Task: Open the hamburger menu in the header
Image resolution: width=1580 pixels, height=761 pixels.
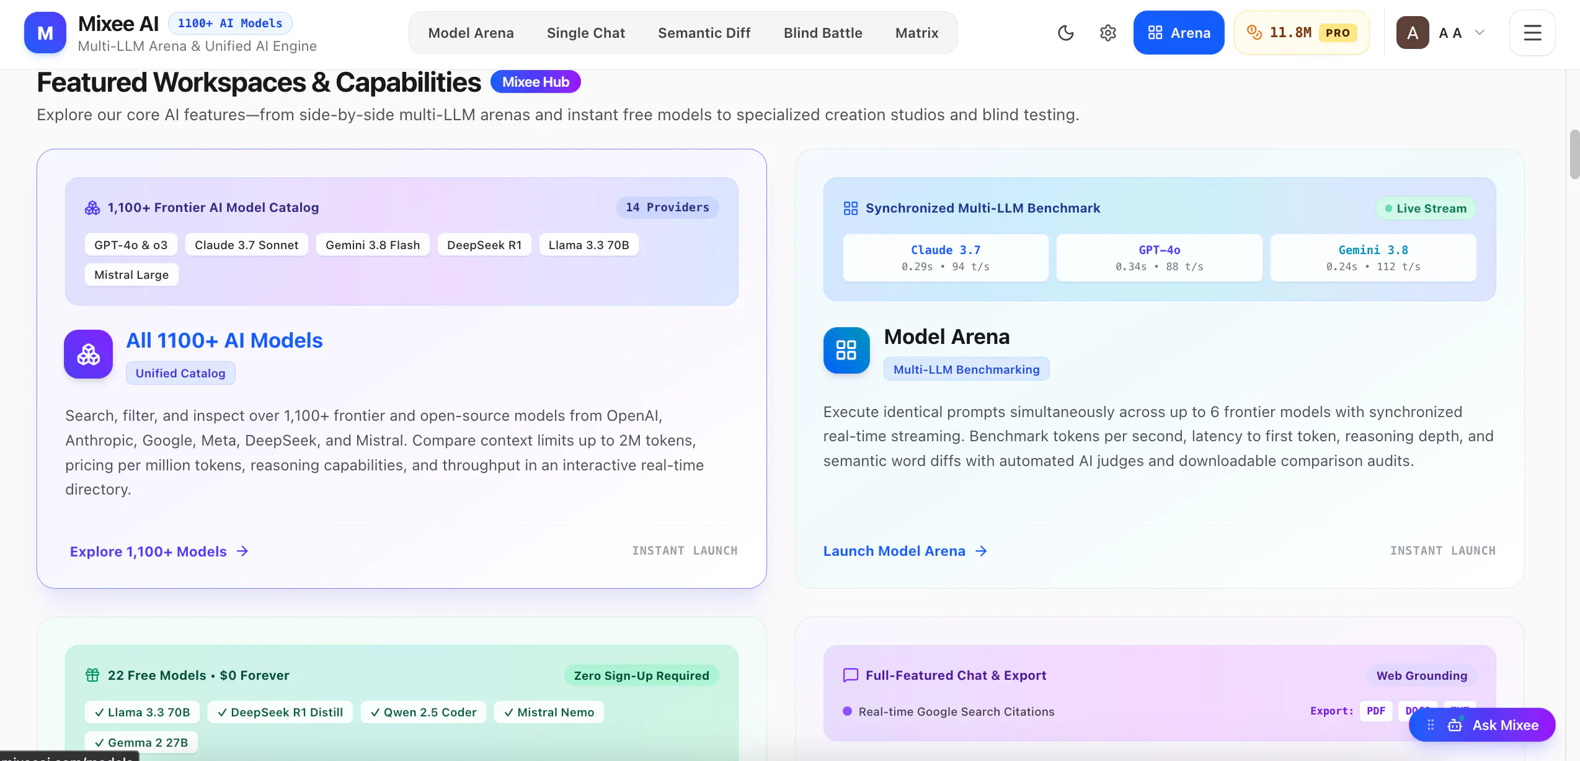Action: click(1532, 33)
